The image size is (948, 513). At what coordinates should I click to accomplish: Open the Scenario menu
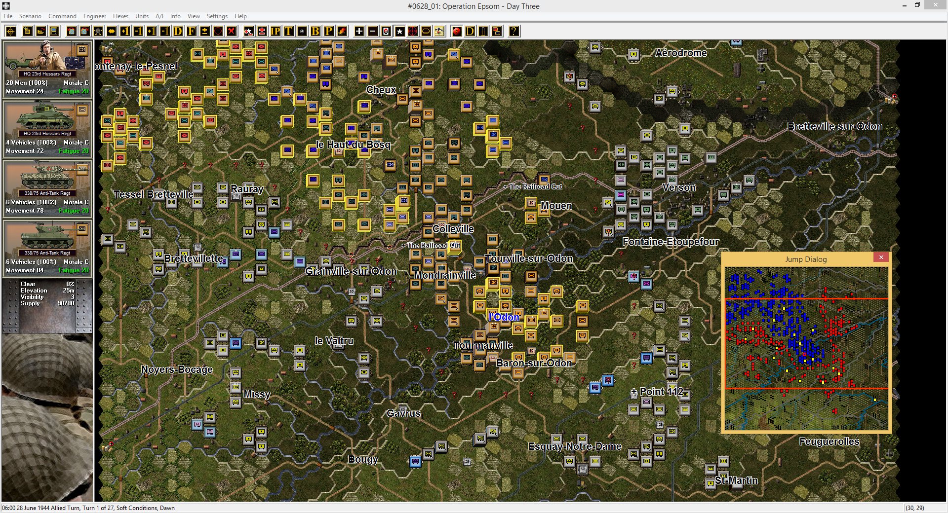pos(30,16)
